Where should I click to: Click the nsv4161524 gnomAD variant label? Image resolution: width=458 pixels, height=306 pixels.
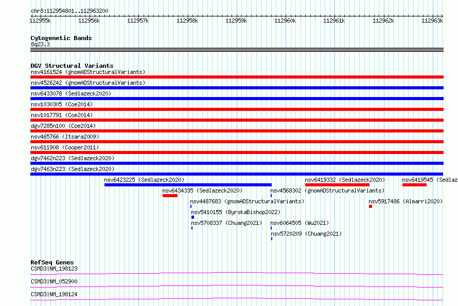coord(88,72)
